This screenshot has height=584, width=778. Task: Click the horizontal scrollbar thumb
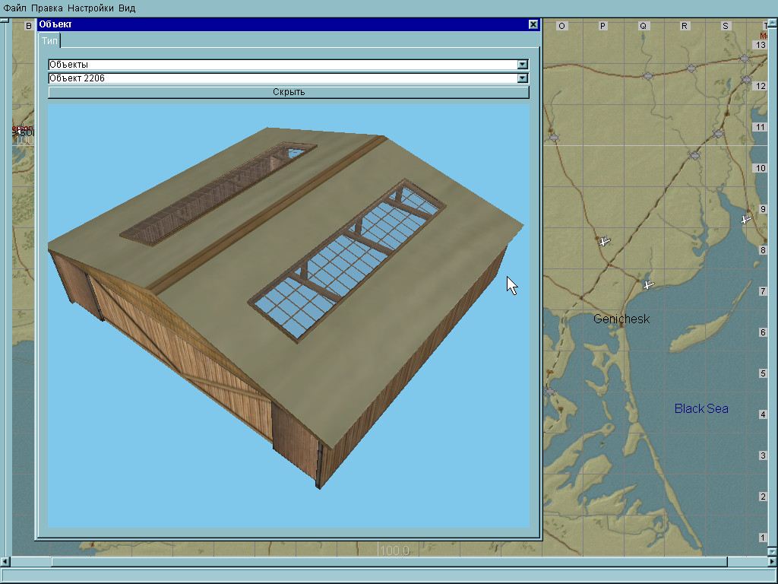(x=389, y=562)
